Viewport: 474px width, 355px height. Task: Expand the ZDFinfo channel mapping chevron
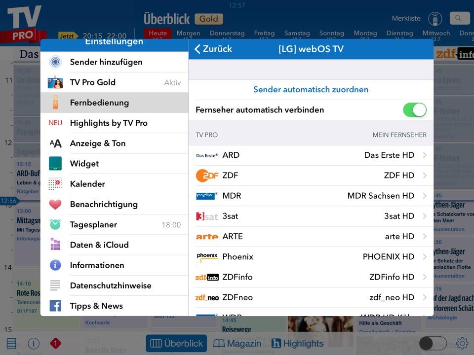(425, 277)
